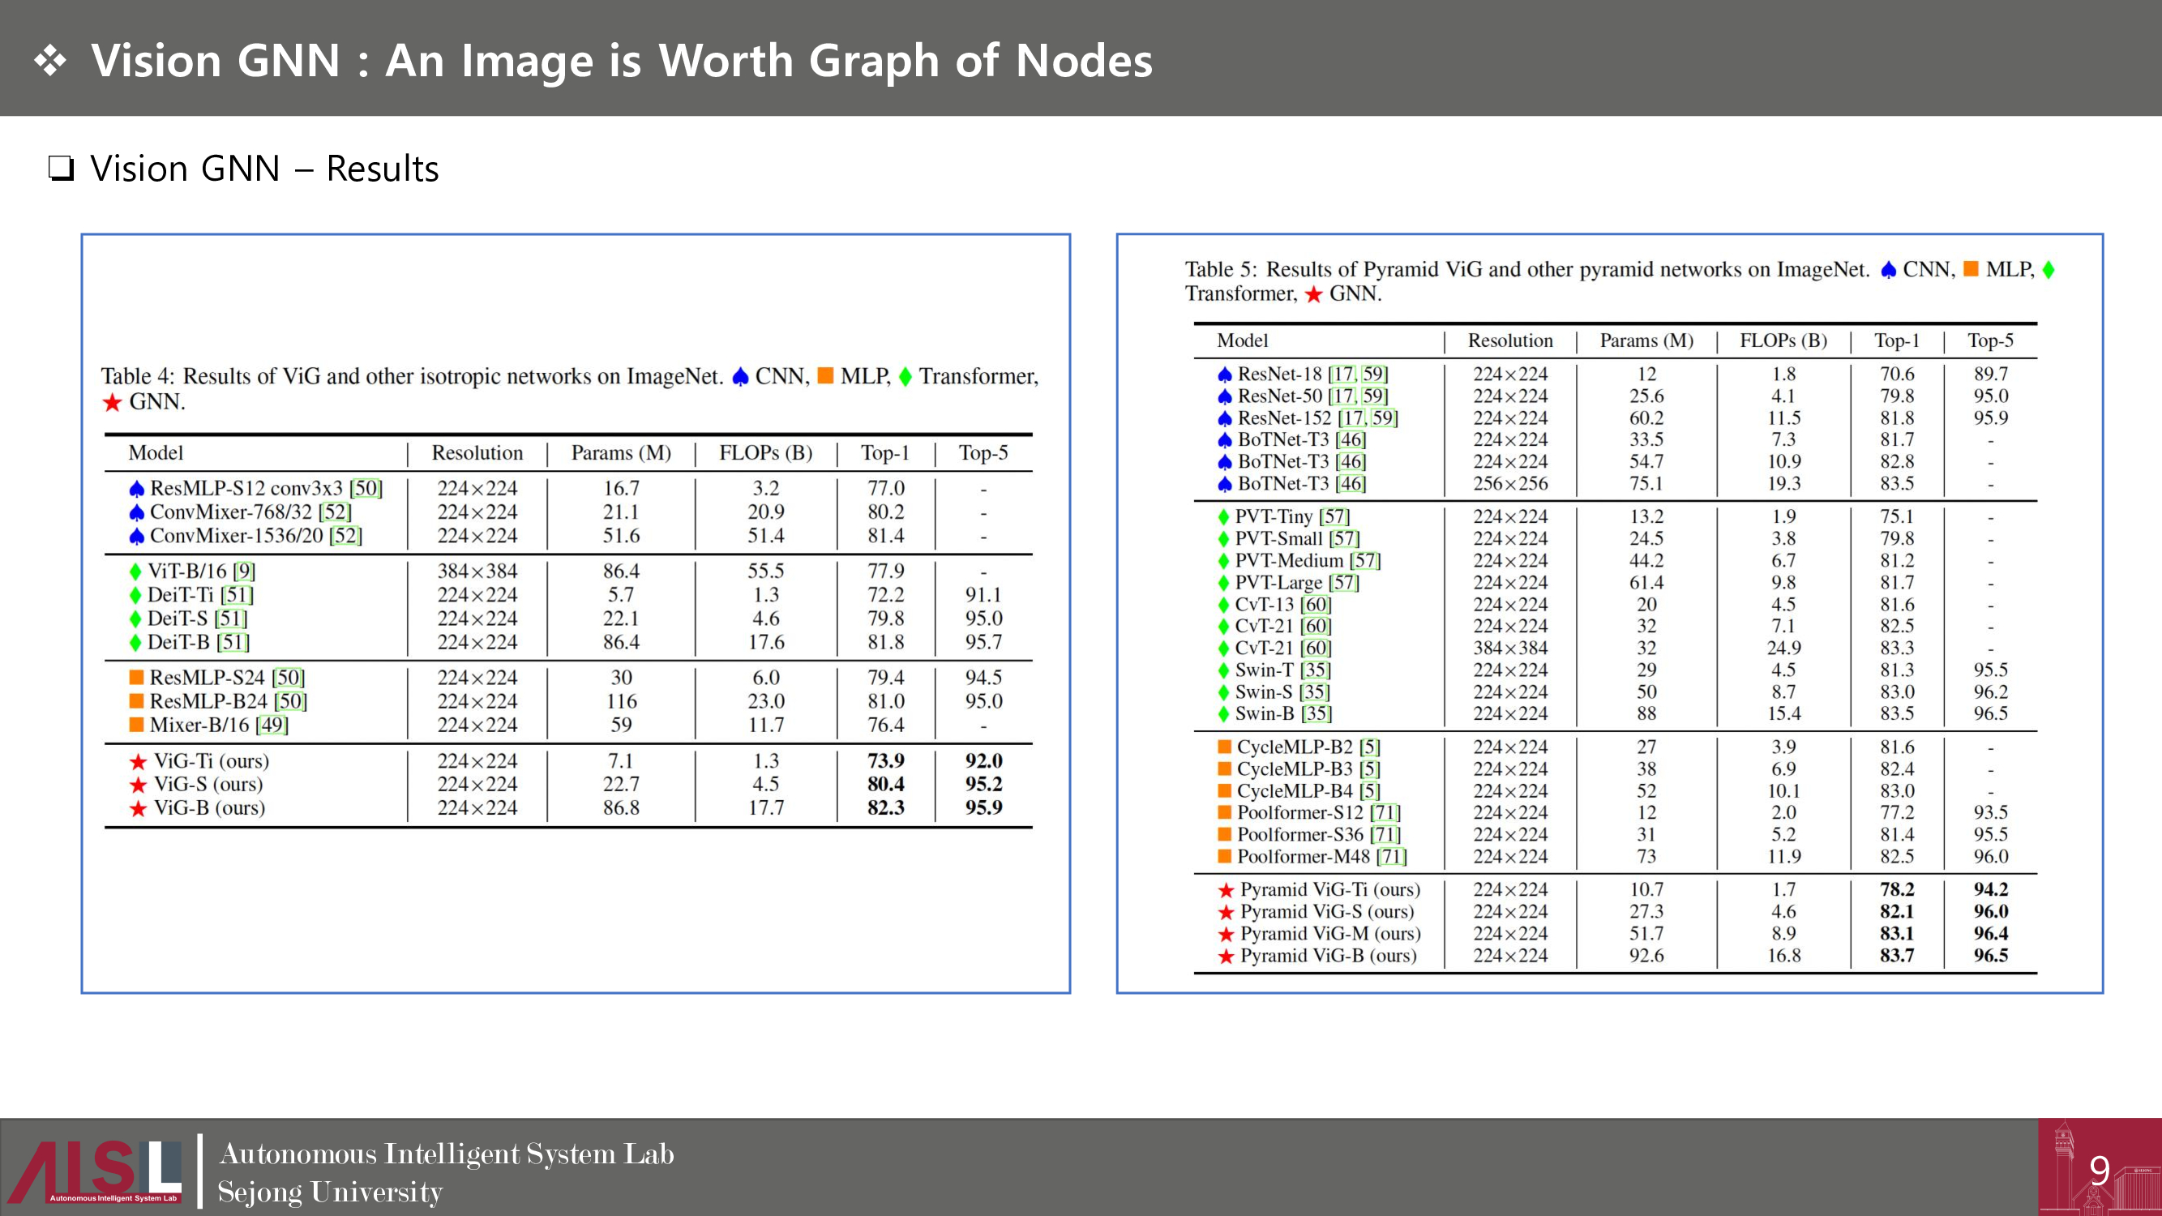Click the green diamond beside PVT-Tiny

click(1222, 517)
